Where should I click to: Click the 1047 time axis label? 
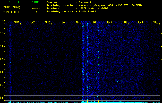coord(109,22)
